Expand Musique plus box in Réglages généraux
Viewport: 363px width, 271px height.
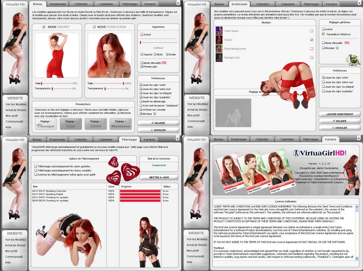click(x=337, y=48)
